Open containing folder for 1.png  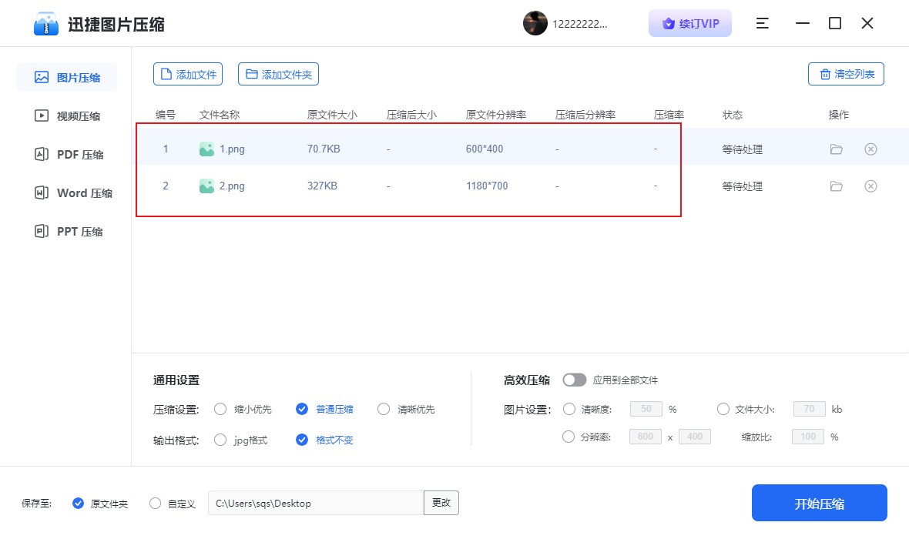tap(837, 149)
